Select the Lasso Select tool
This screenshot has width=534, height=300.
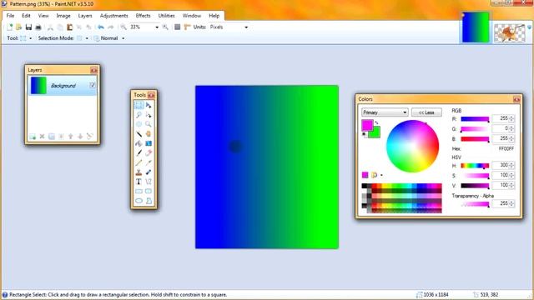[x=139, y=115]
